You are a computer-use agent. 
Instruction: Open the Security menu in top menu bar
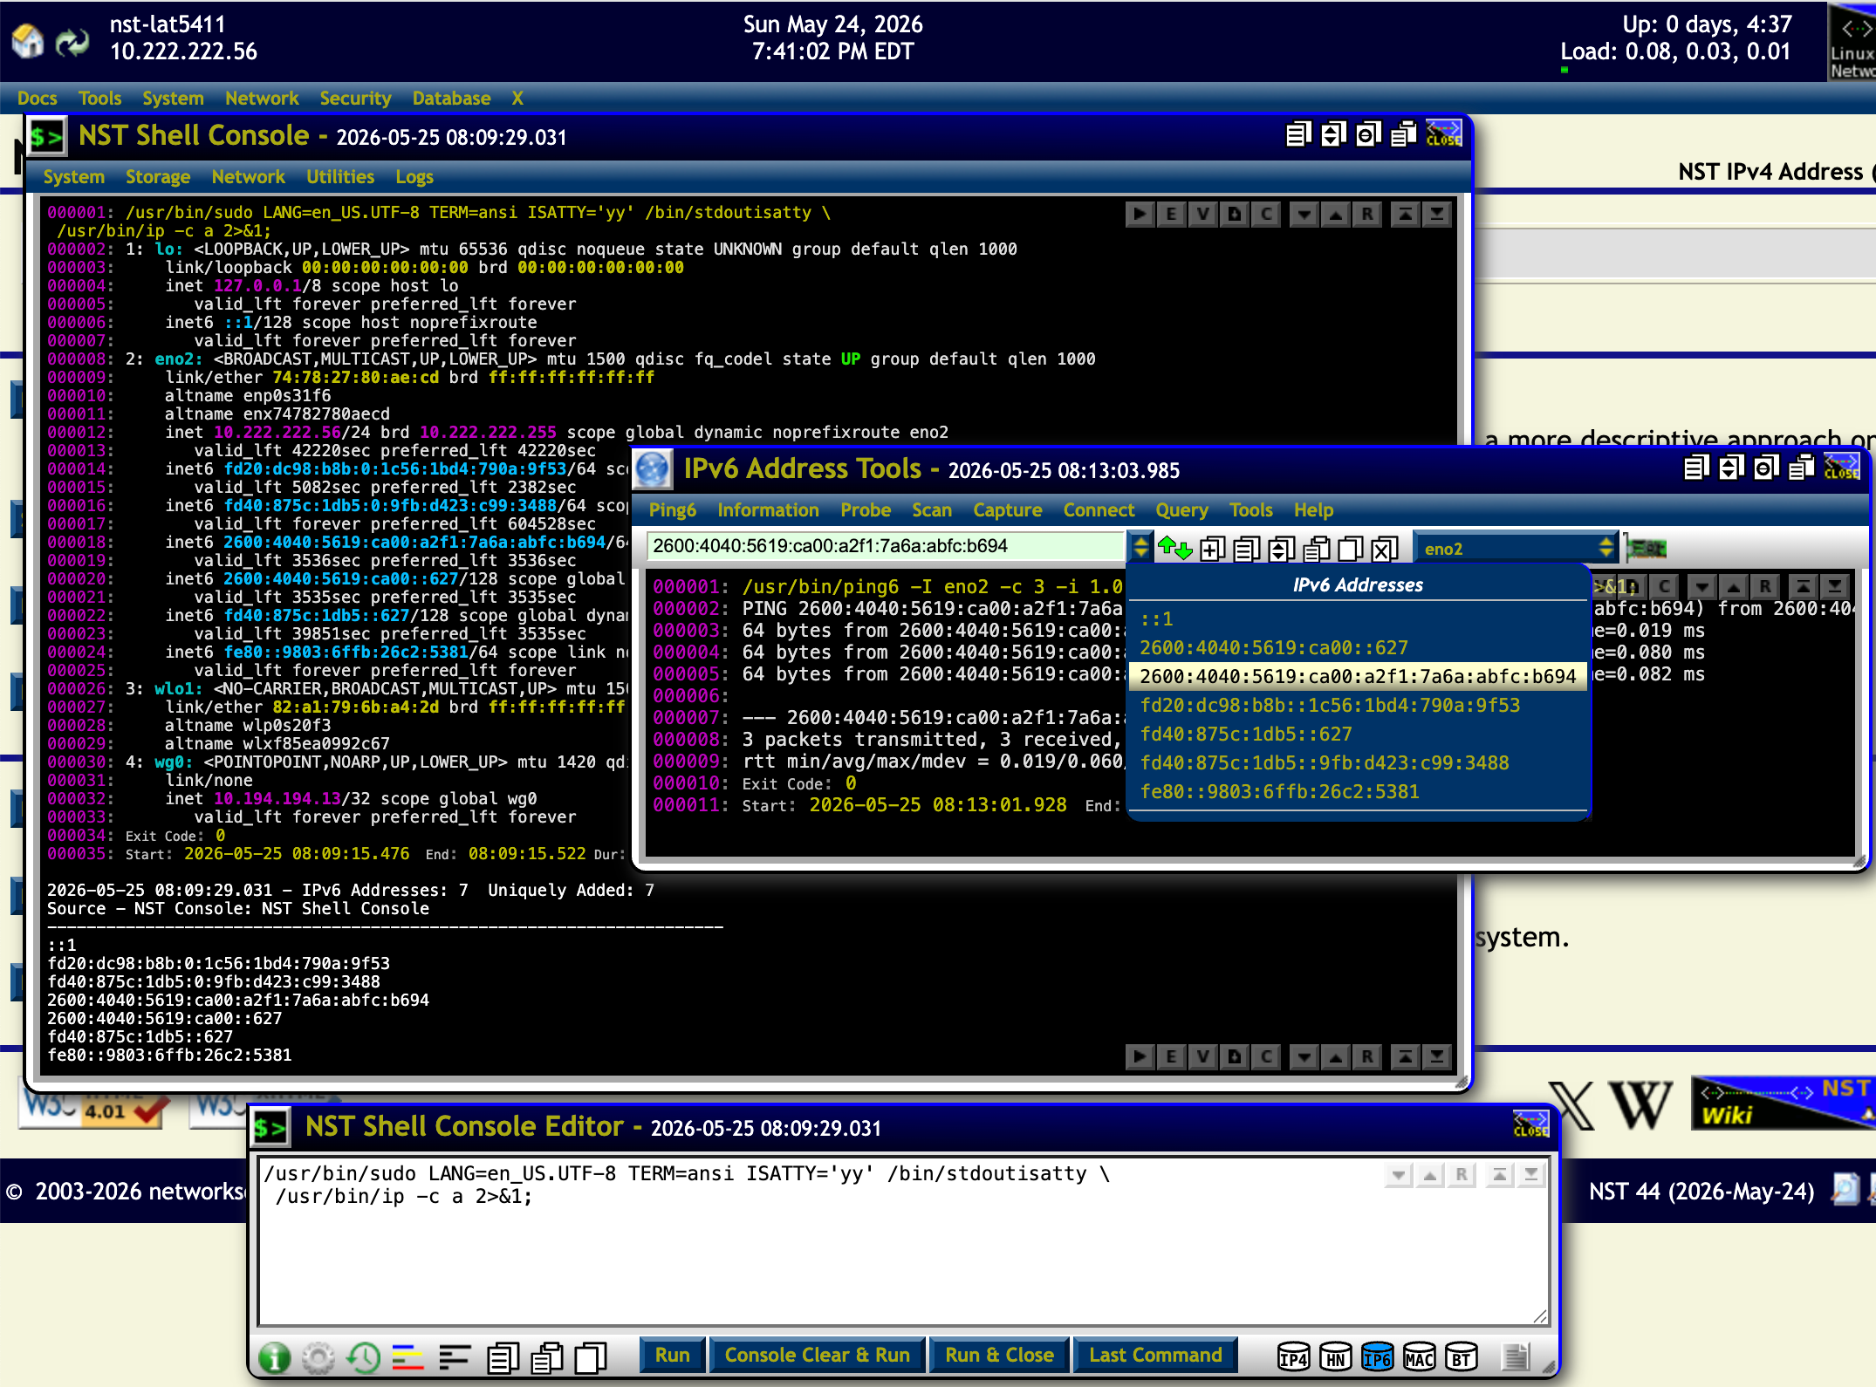tap(355, 99)
